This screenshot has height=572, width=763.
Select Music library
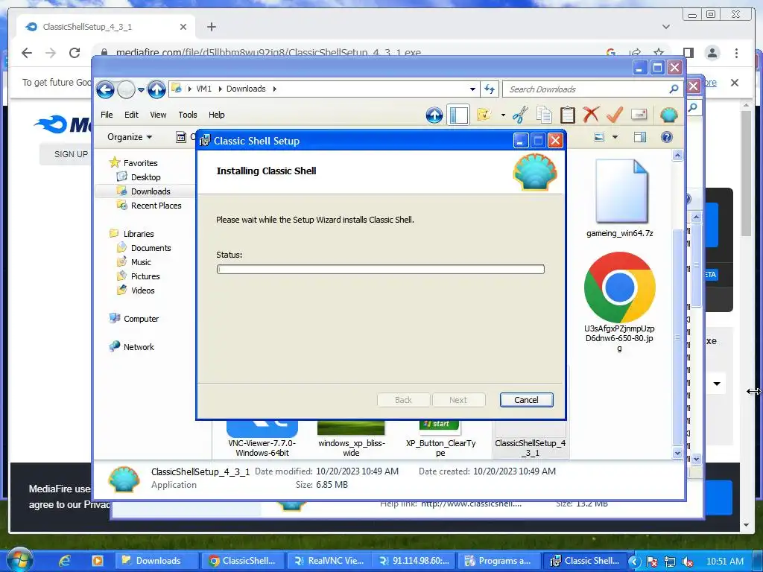pos(141,262)
